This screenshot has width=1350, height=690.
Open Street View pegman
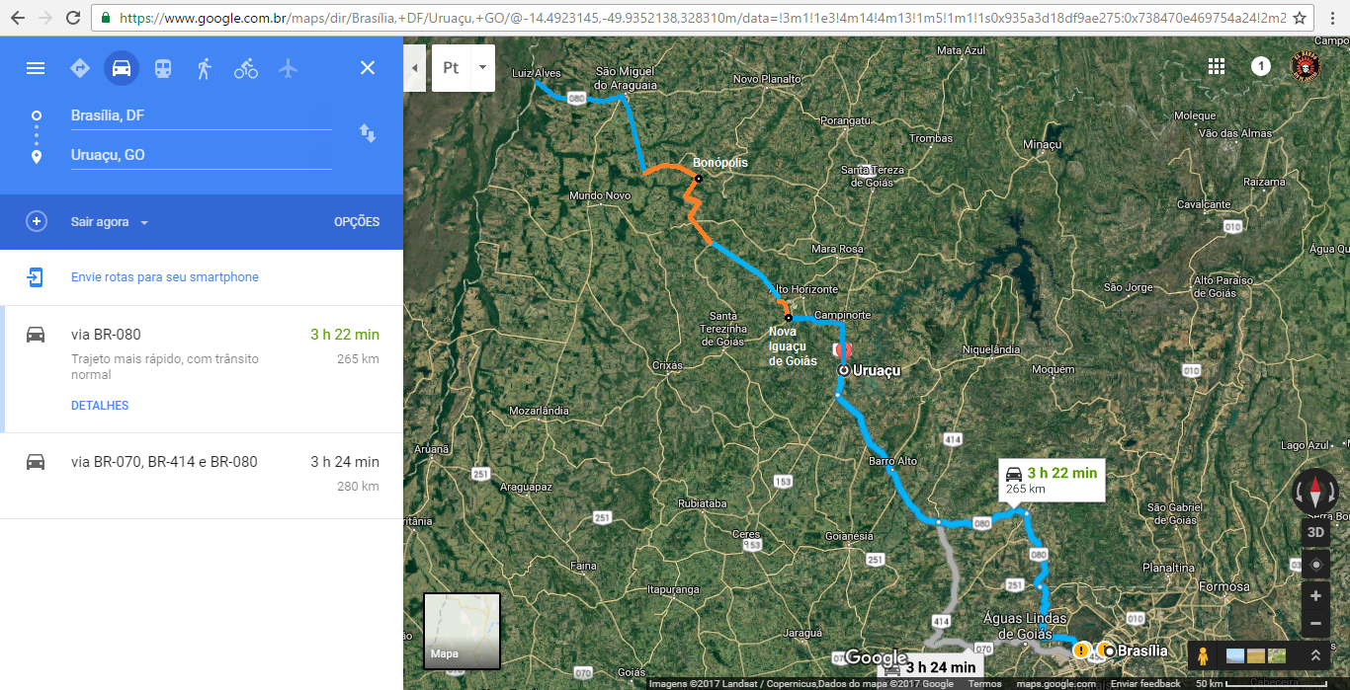point(1202,655)
